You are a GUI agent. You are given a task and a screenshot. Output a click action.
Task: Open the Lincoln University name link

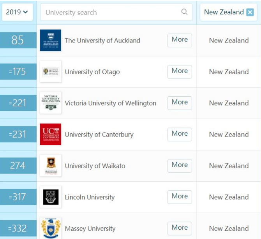click(90, 197)
